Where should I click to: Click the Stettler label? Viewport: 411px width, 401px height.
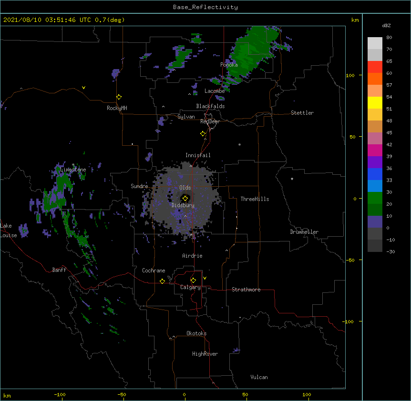tap(302, 113)
